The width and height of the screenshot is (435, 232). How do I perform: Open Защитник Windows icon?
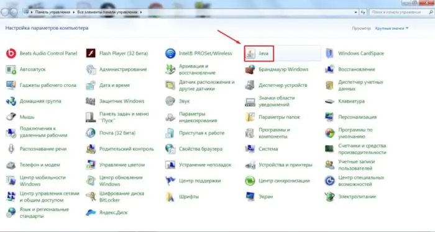pos(91,101)
